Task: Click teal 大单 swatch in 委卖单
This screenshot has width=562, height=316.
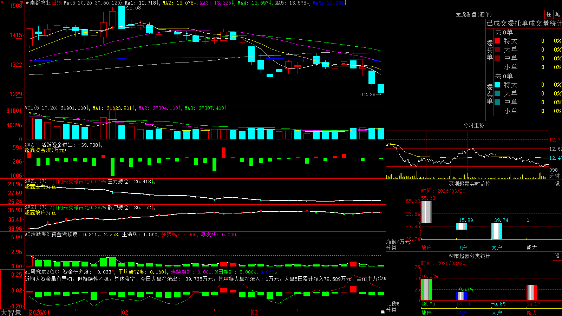Action: [x=497, y=93]
